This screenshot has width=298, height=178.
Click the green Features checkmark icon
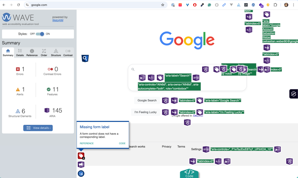click(x=49, y=89)
